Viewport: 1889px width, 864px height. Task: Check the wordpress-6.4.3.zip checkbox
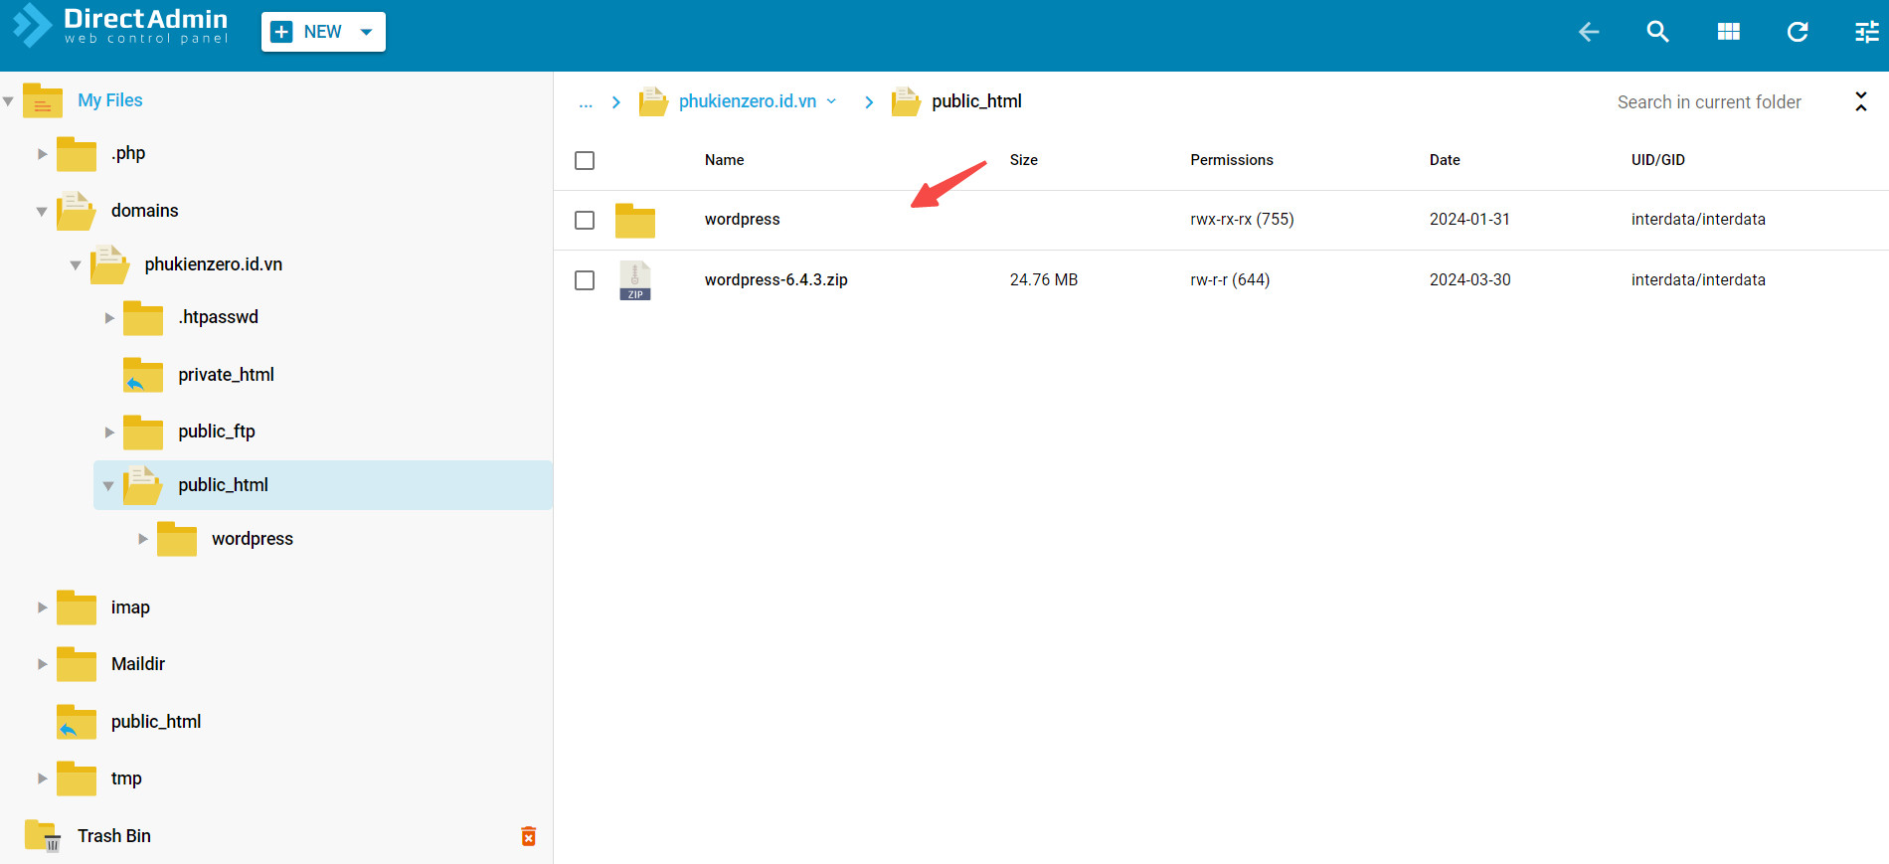tap(585, 280)
